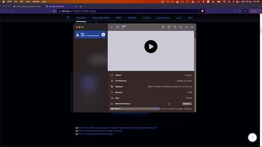This screenshot has width=262, height=147.
Task: Click the grid icon left of Installer
Action: tap(68, 18)
